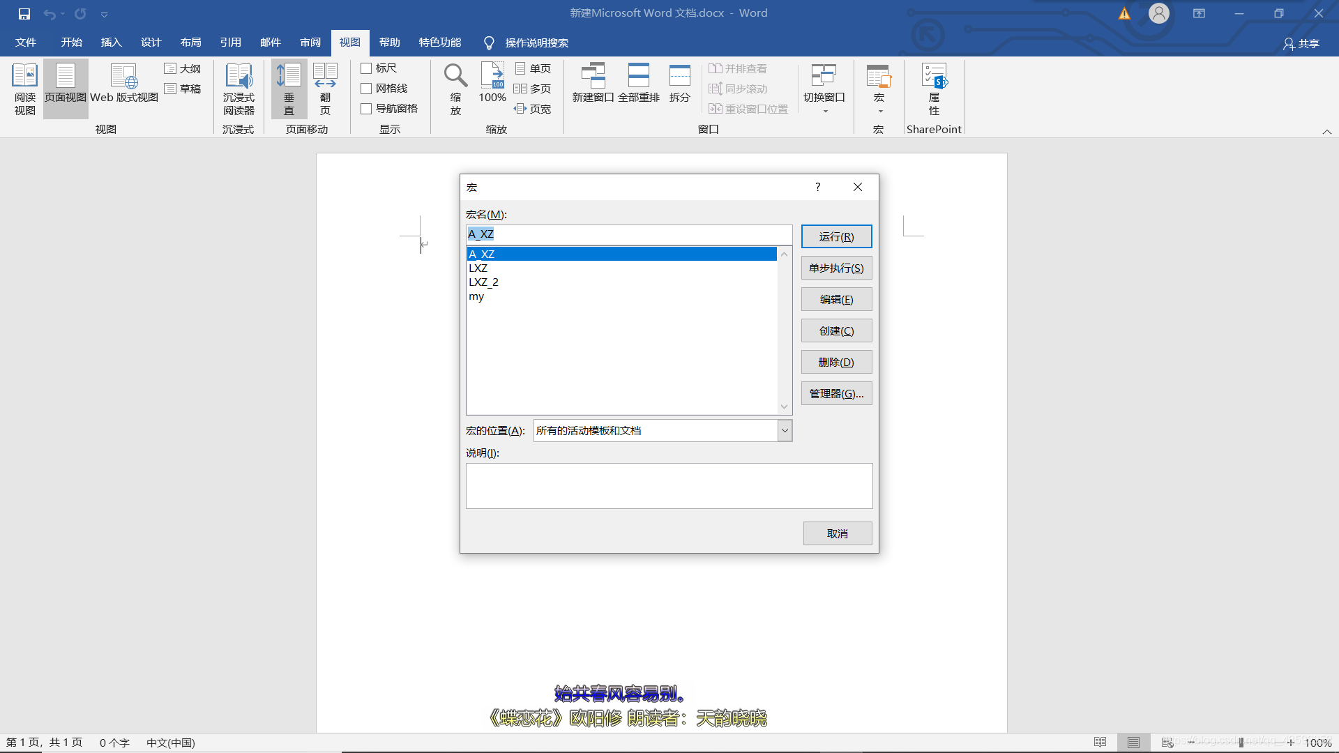The height and width of the screenshot is (753, 1339).
Task: Switch to 阅读视图 reading view
Action: tap(24, 89)
